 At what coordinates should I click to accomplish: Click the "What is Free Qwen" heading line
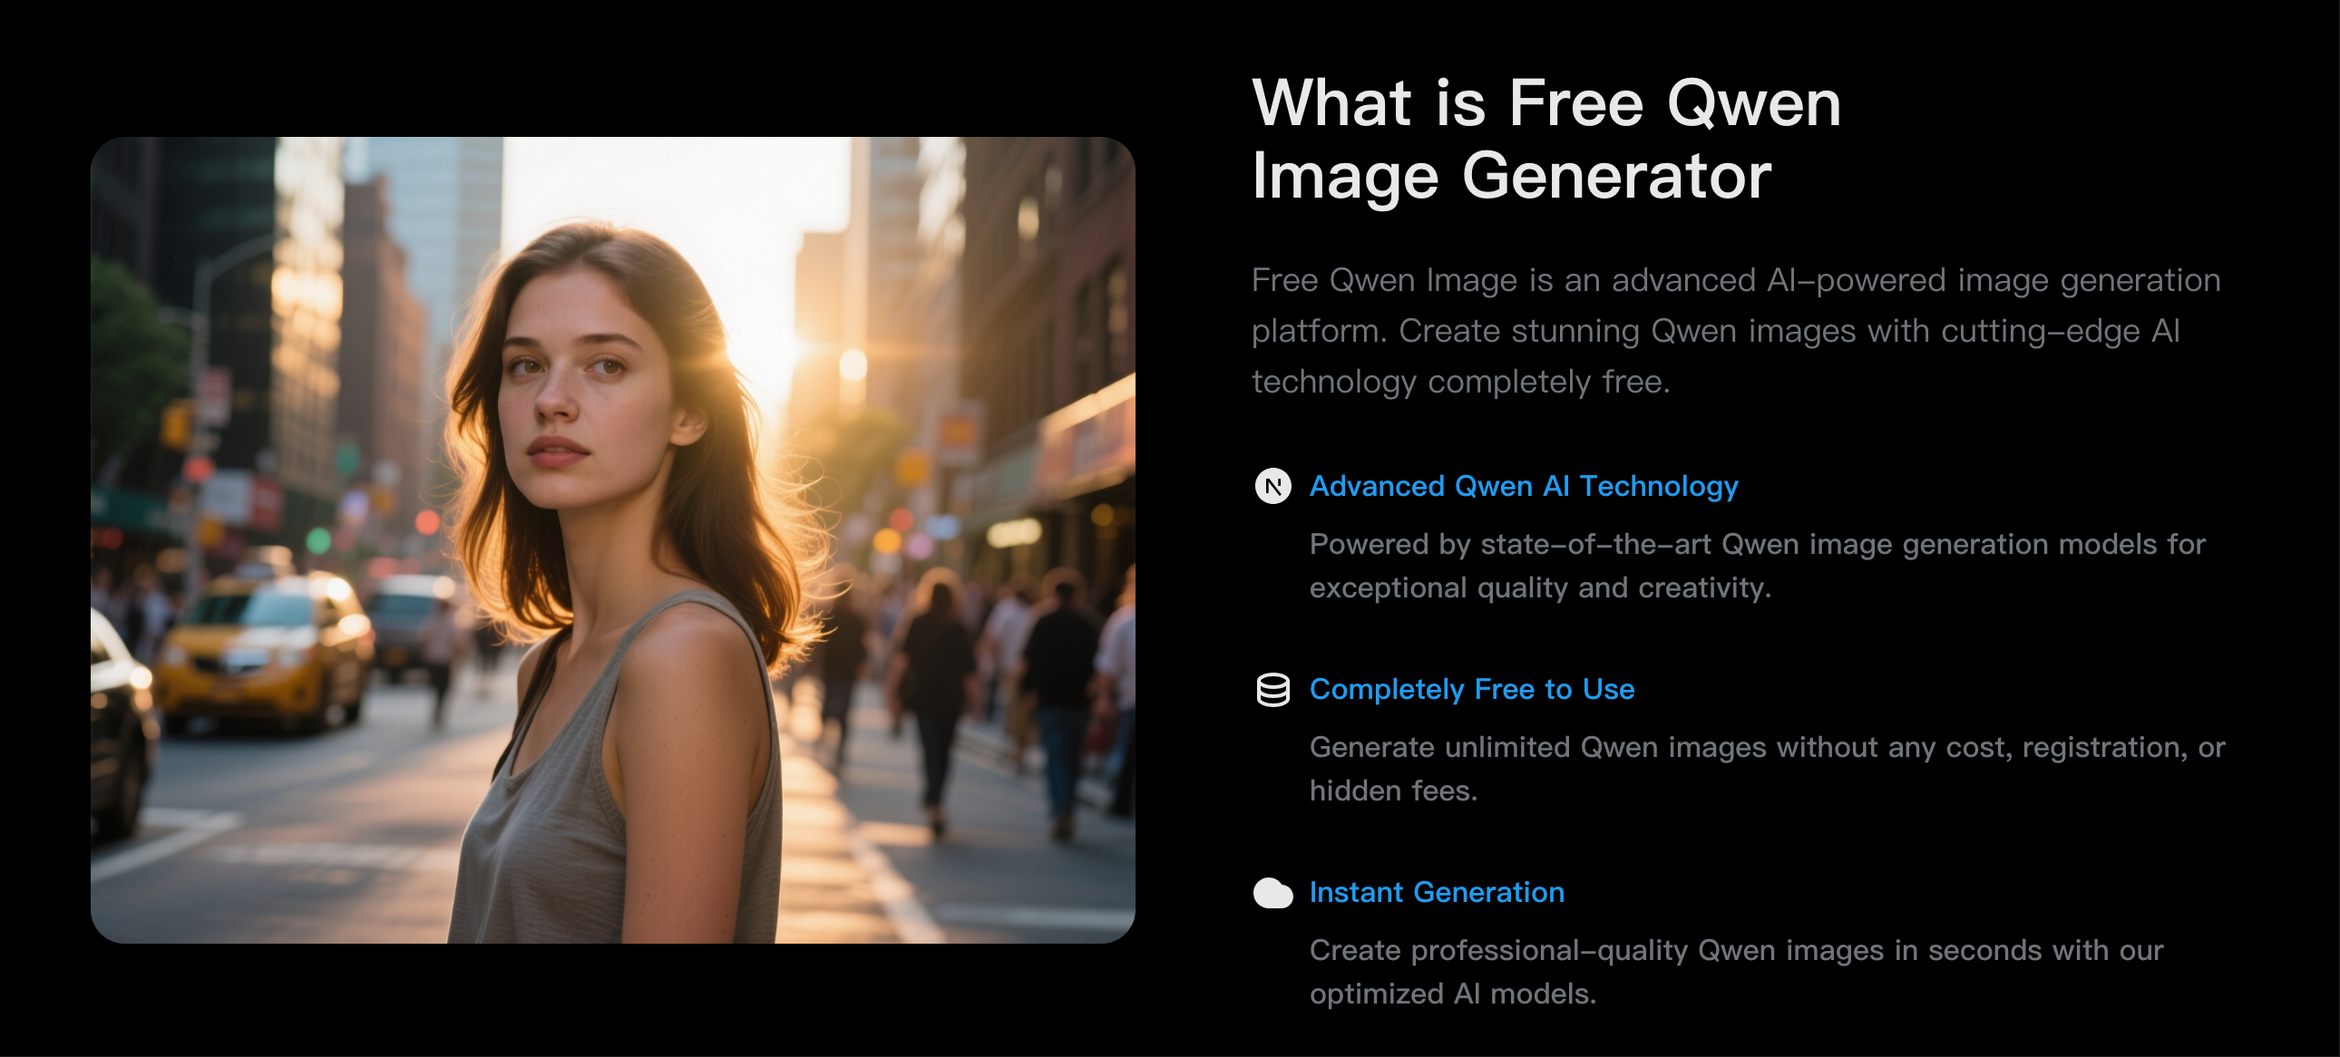(x=1546, y=102)
